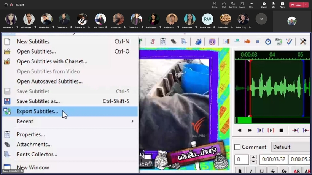Open the Fonts Collector toolbar icon

click(184, 41)
